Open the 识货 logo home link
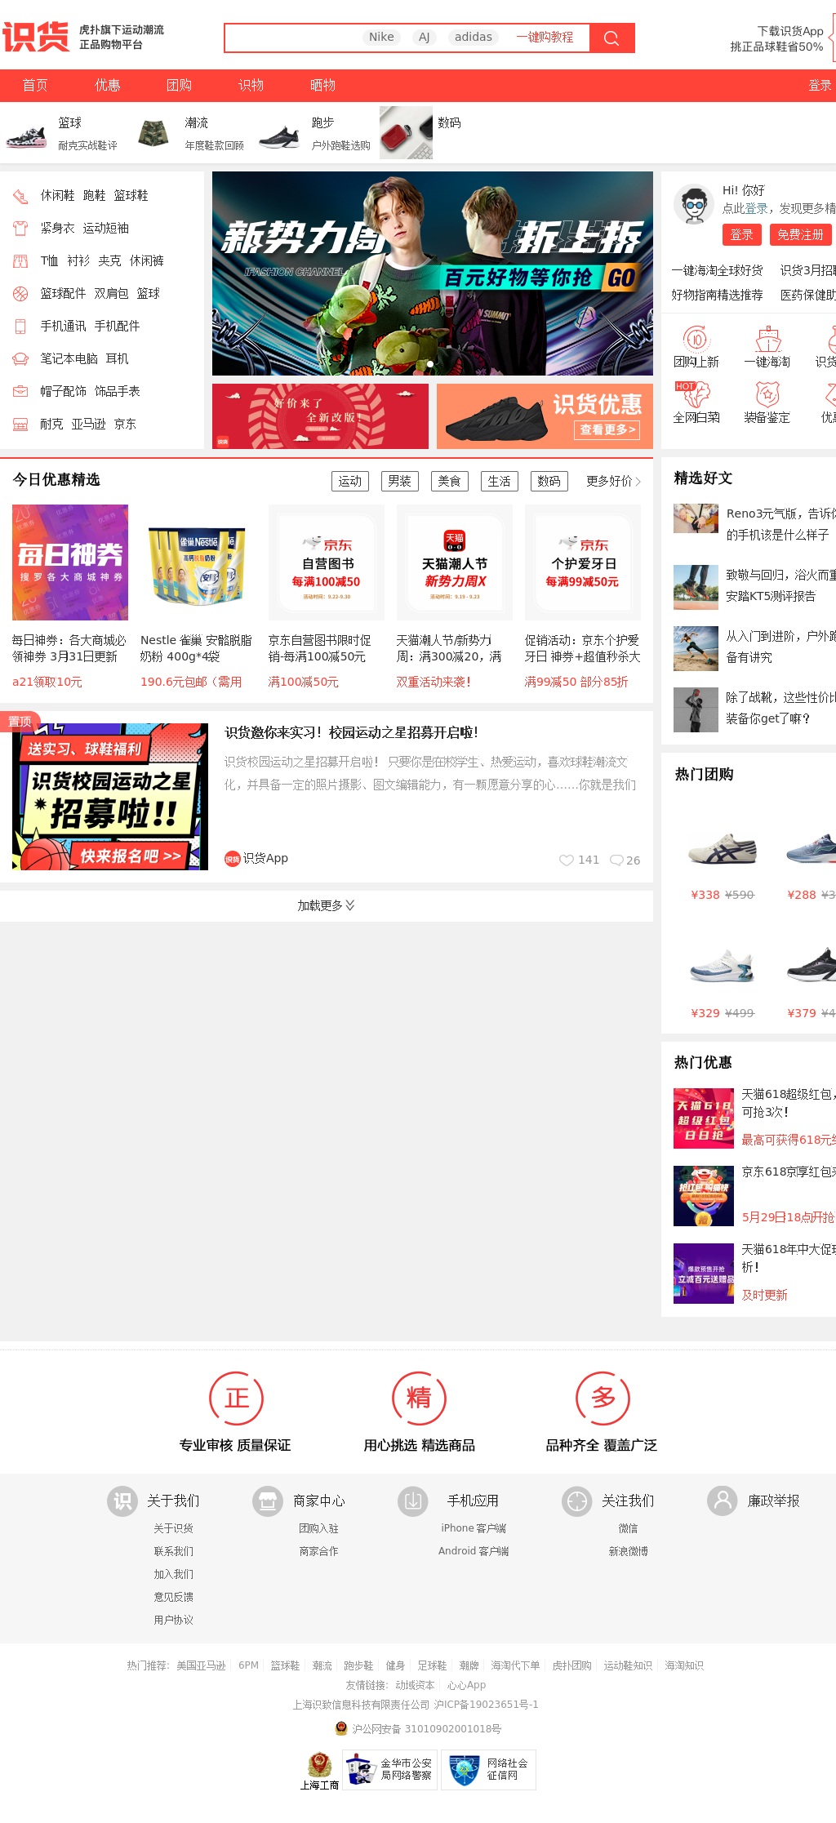Screen dimensions: 836x1823 (36, 37)
